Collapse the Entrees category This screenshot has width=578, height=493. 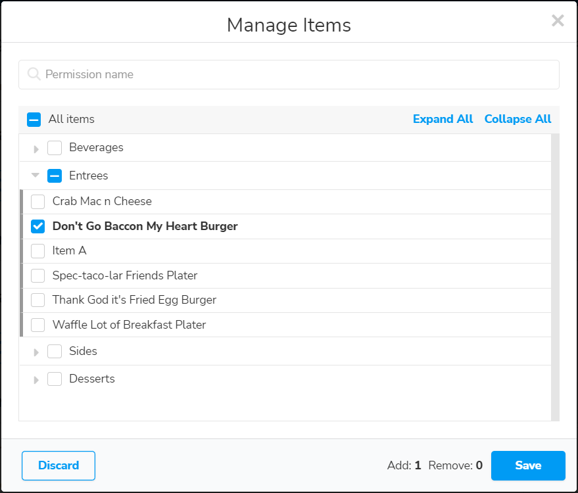(36, 176)
